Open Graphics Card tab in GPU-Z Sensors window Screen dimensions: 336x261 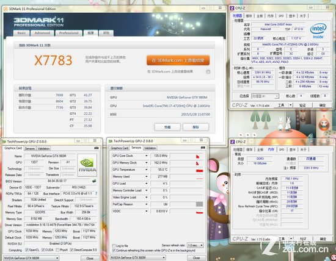[120, 148]
